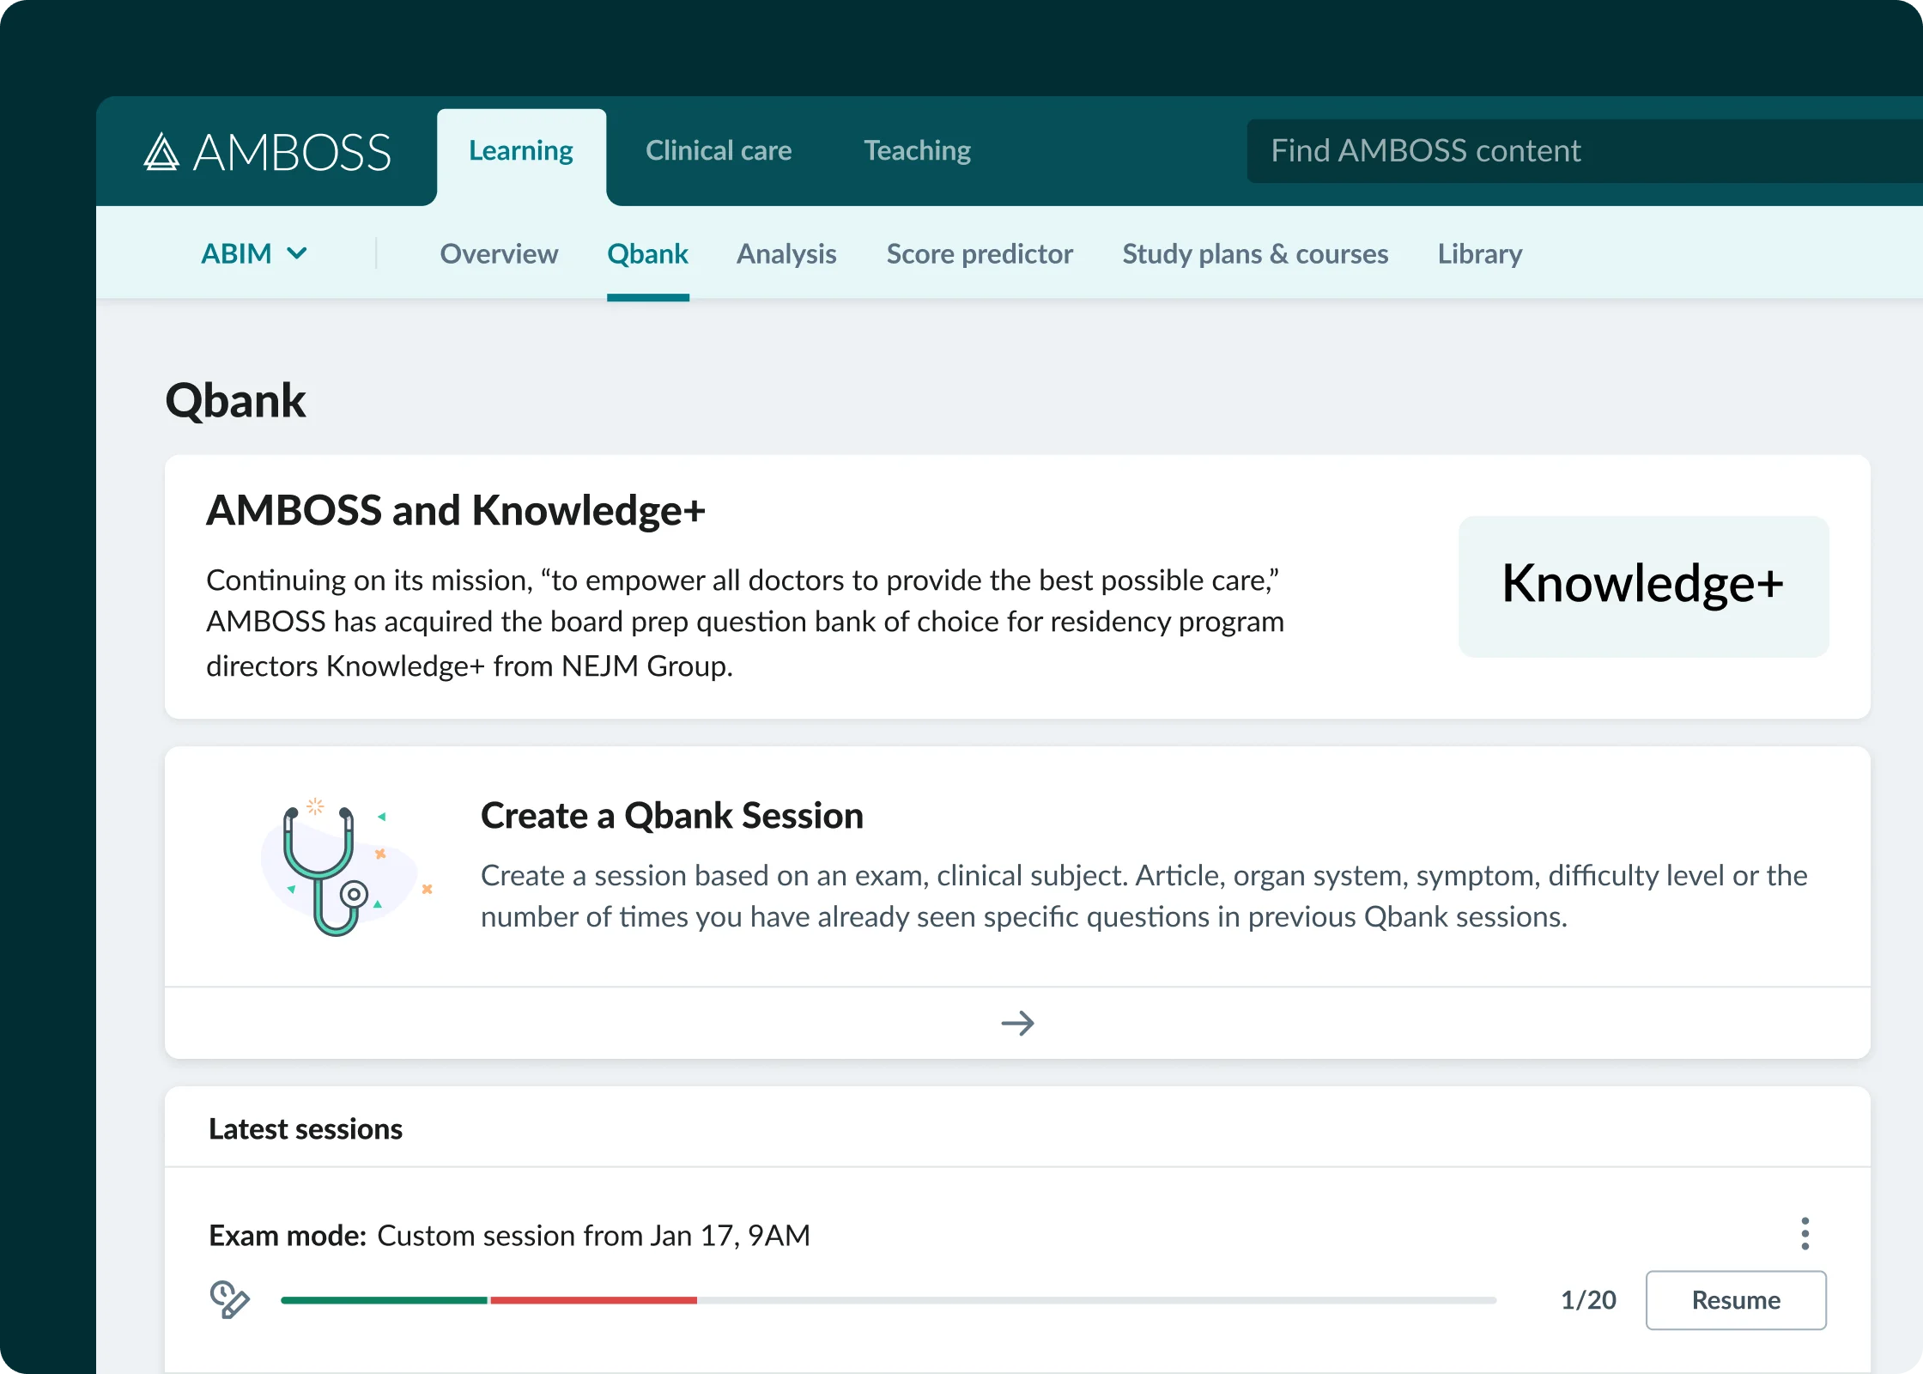Click the chevron next to ABIM
Viewport: 1923px width, 1374px height.
[297, 253]
